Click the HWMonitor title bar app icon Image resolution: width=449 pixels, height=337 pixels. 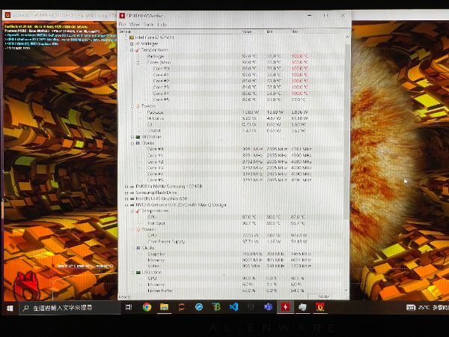tap(122, 16)
